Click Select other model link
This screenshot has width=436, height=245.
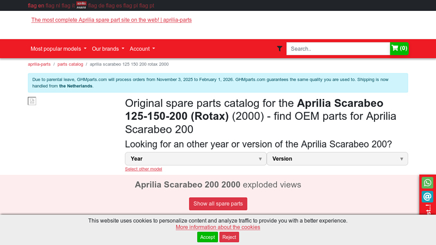click(x=143, y=169)
